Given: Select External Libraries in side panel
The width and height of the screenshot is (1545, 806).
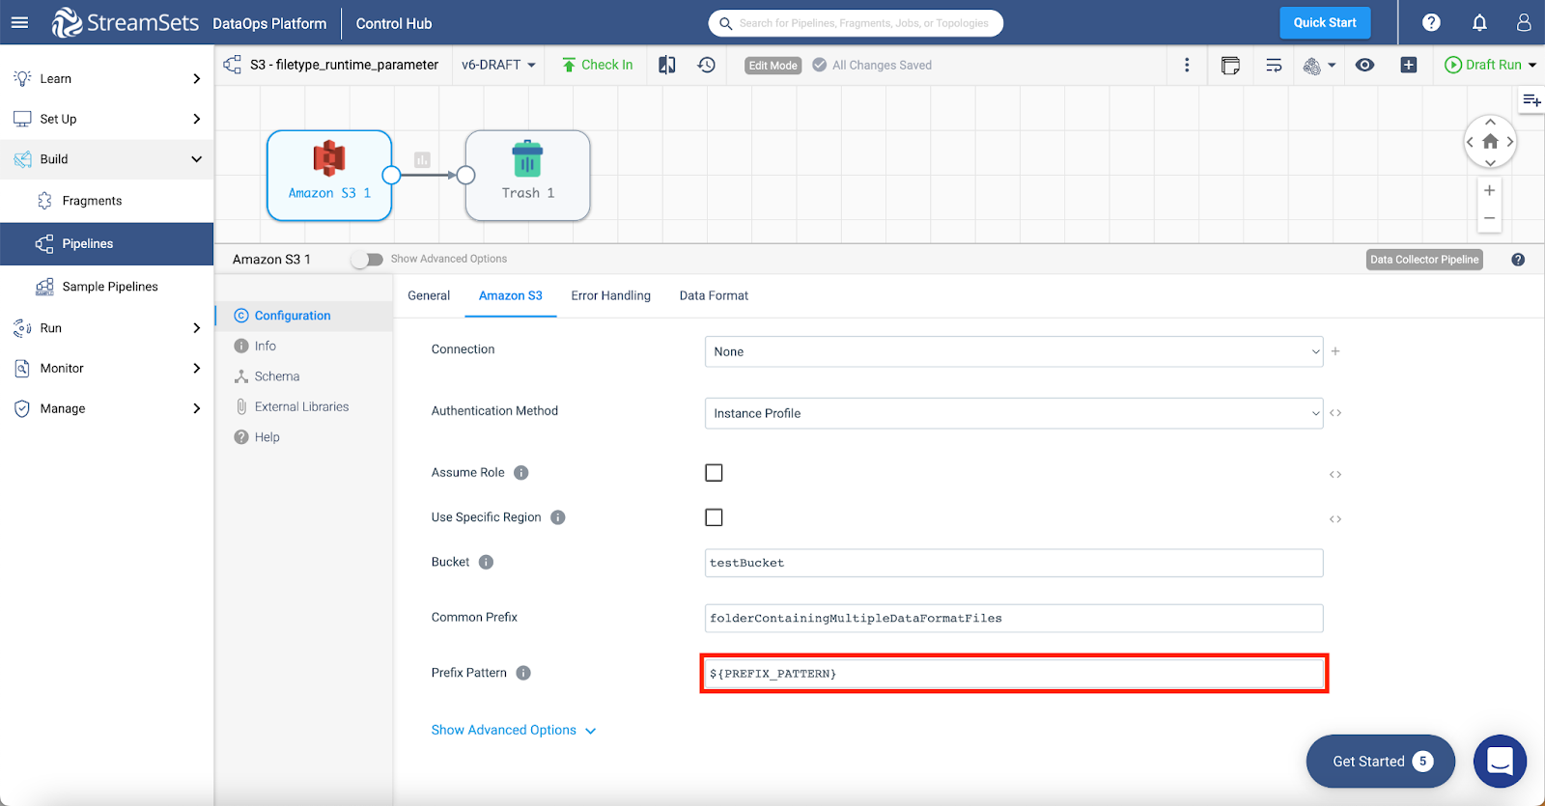Looking at the screenshot, I should pyautogui.click(x=303, y=406).
